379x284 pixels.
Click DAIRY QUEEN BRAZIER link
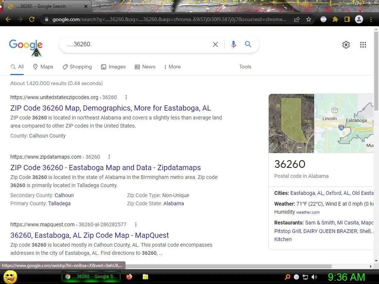click(330, 231)
